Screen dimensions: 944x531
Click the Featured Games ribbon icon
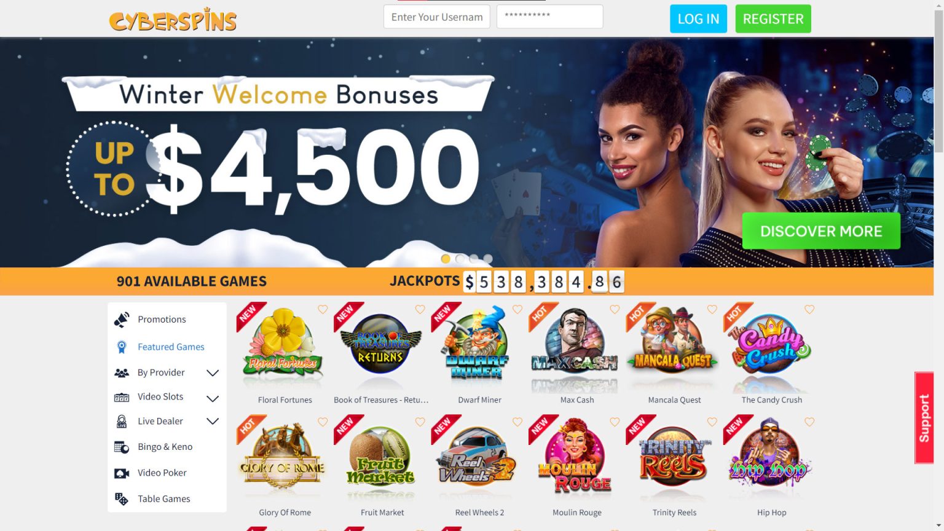[122, 347]
